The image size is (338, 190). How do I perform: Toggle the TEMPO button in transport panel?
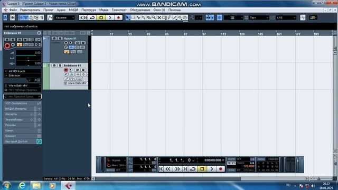point(231,163)
